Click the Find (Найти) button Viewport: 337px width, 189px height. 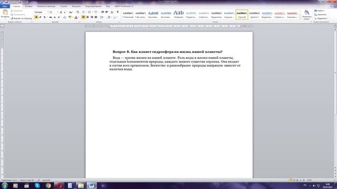[x=320, y=10]
